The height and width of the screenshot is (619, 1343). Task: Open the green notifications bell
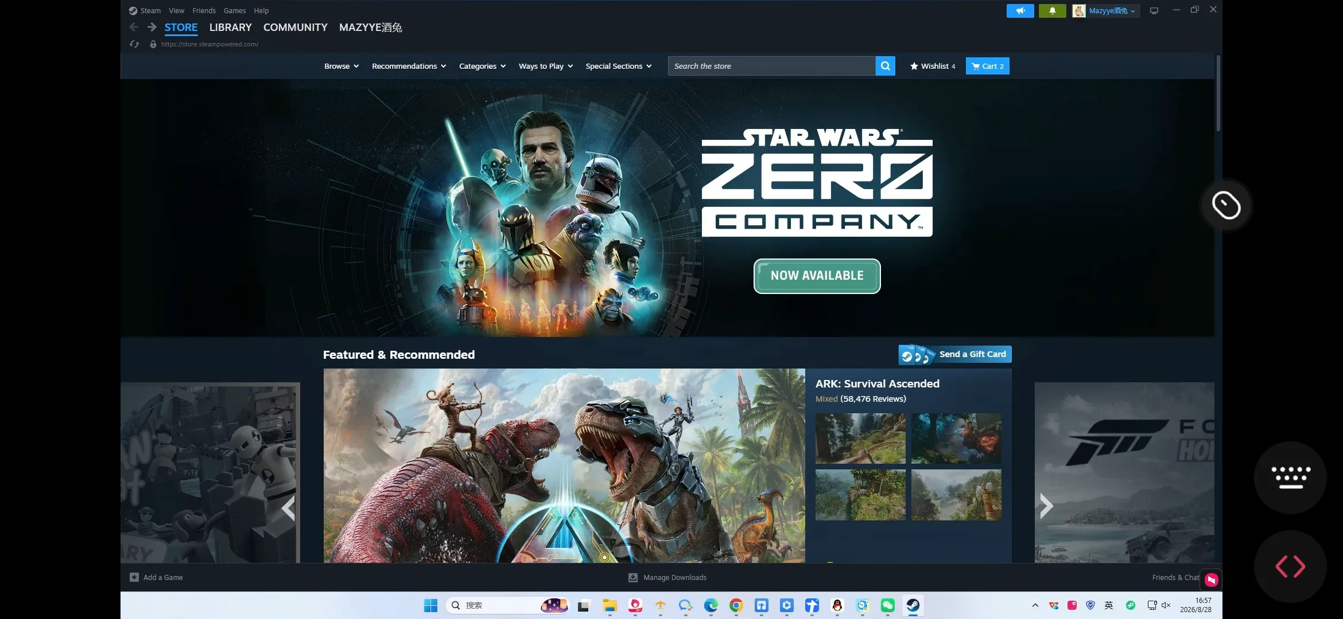[1052, 11]
